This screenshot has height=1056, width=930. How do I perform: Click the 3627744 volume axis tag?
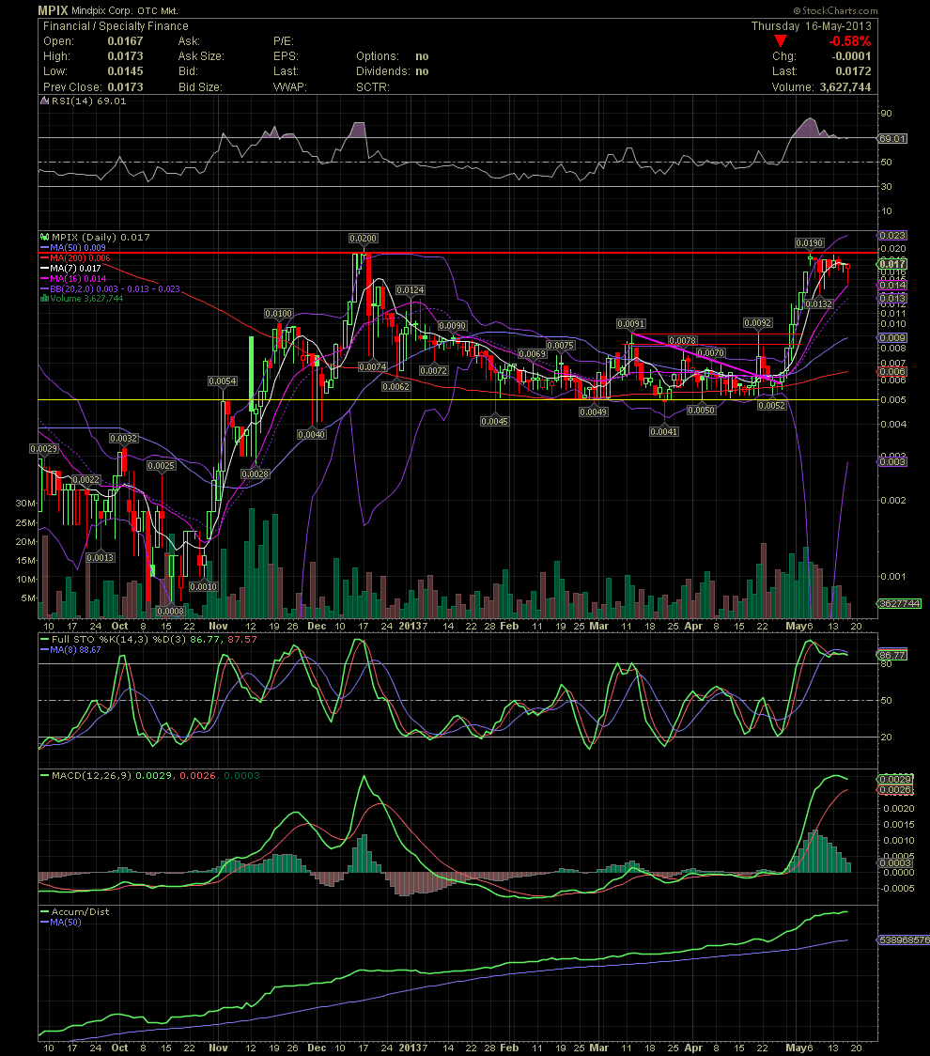[900, 603]
